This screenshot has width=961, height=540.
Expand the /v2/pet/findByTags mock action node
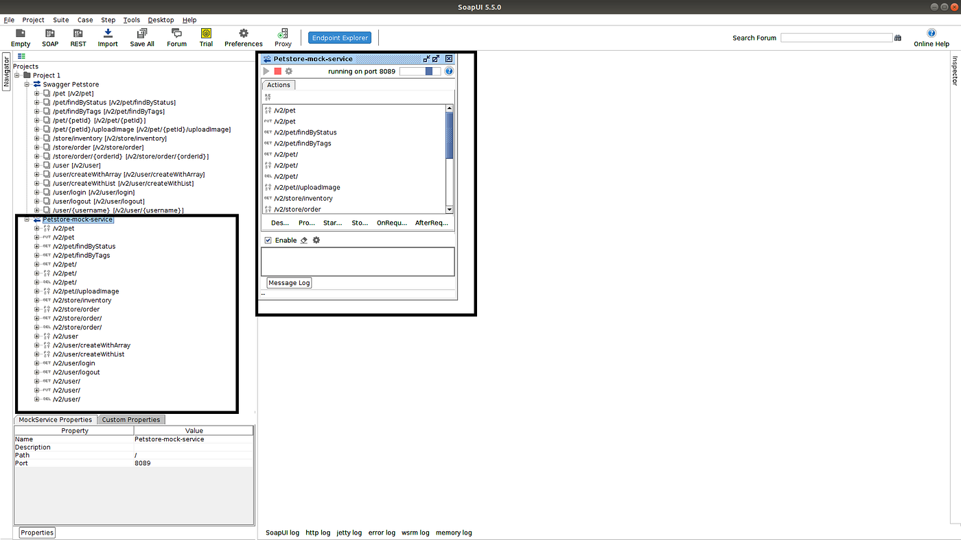pos(37,256)
